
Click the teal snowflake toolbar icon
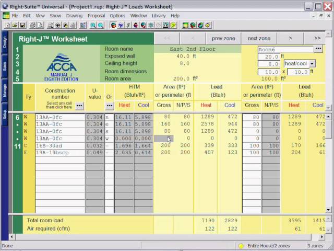coord(151,25)
